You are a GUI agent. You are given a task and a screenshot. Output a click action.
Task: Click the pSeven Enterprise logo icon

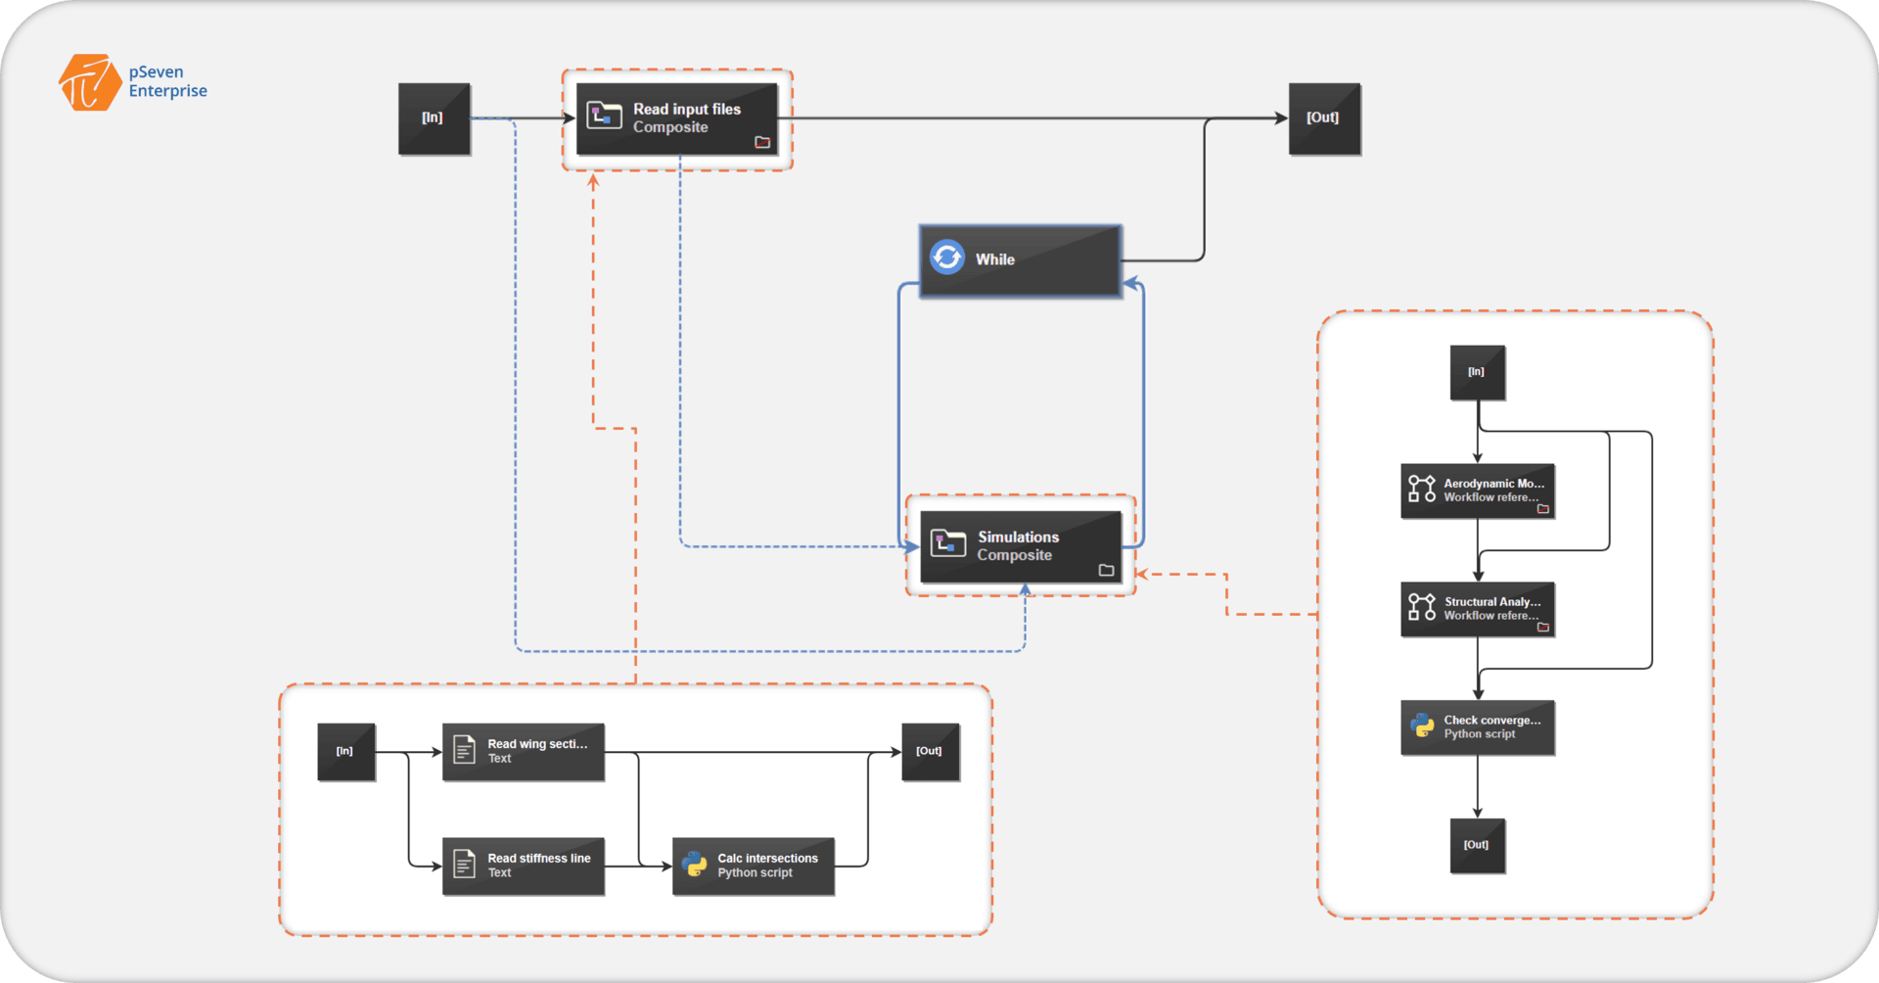90,82
